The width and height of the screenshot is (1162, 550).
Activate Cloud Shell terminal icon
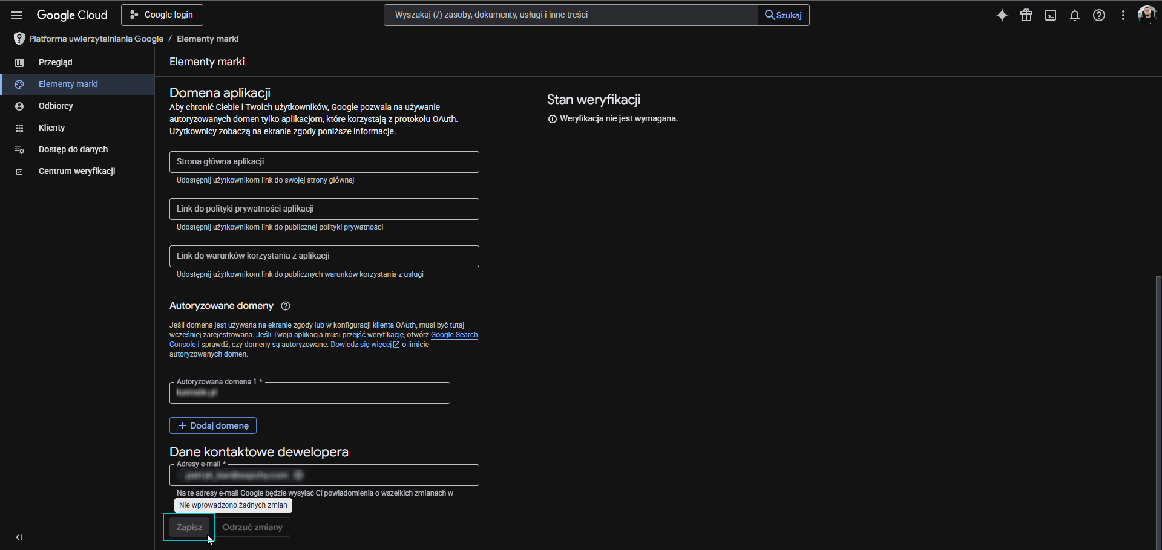coord(1051,15)
